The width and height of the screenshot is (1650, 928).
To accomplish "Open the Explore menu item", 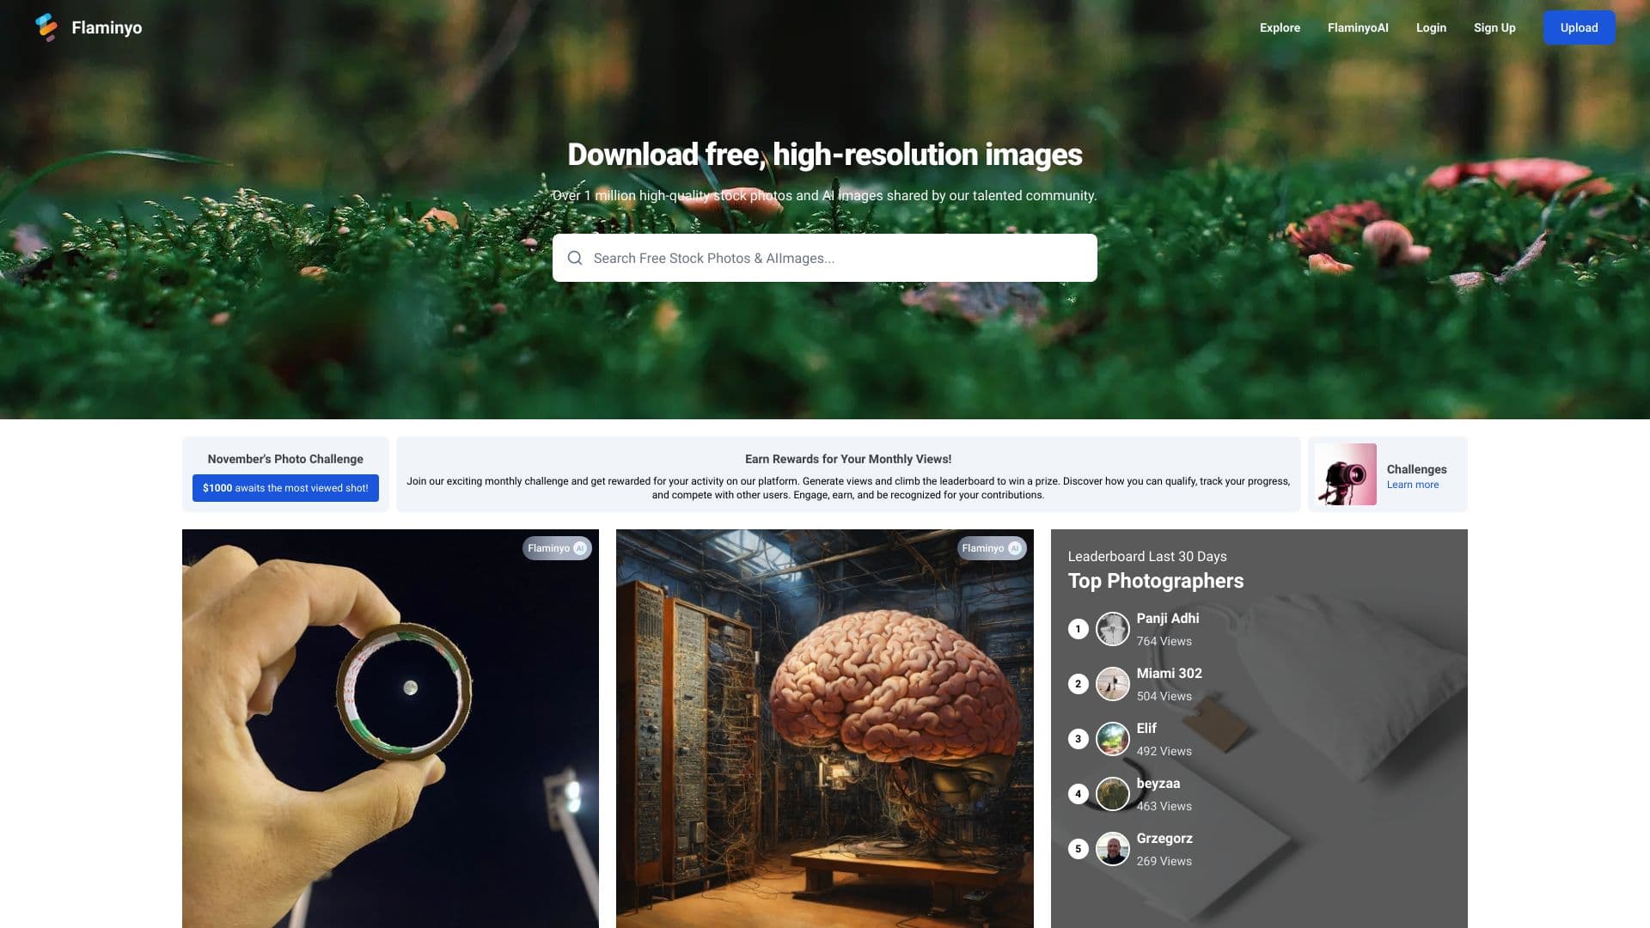I will tap(1280, 27).
